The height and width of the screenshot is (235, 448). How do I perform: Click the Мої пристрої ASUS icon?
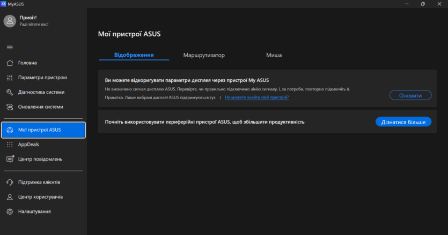(x=10, y=130)
